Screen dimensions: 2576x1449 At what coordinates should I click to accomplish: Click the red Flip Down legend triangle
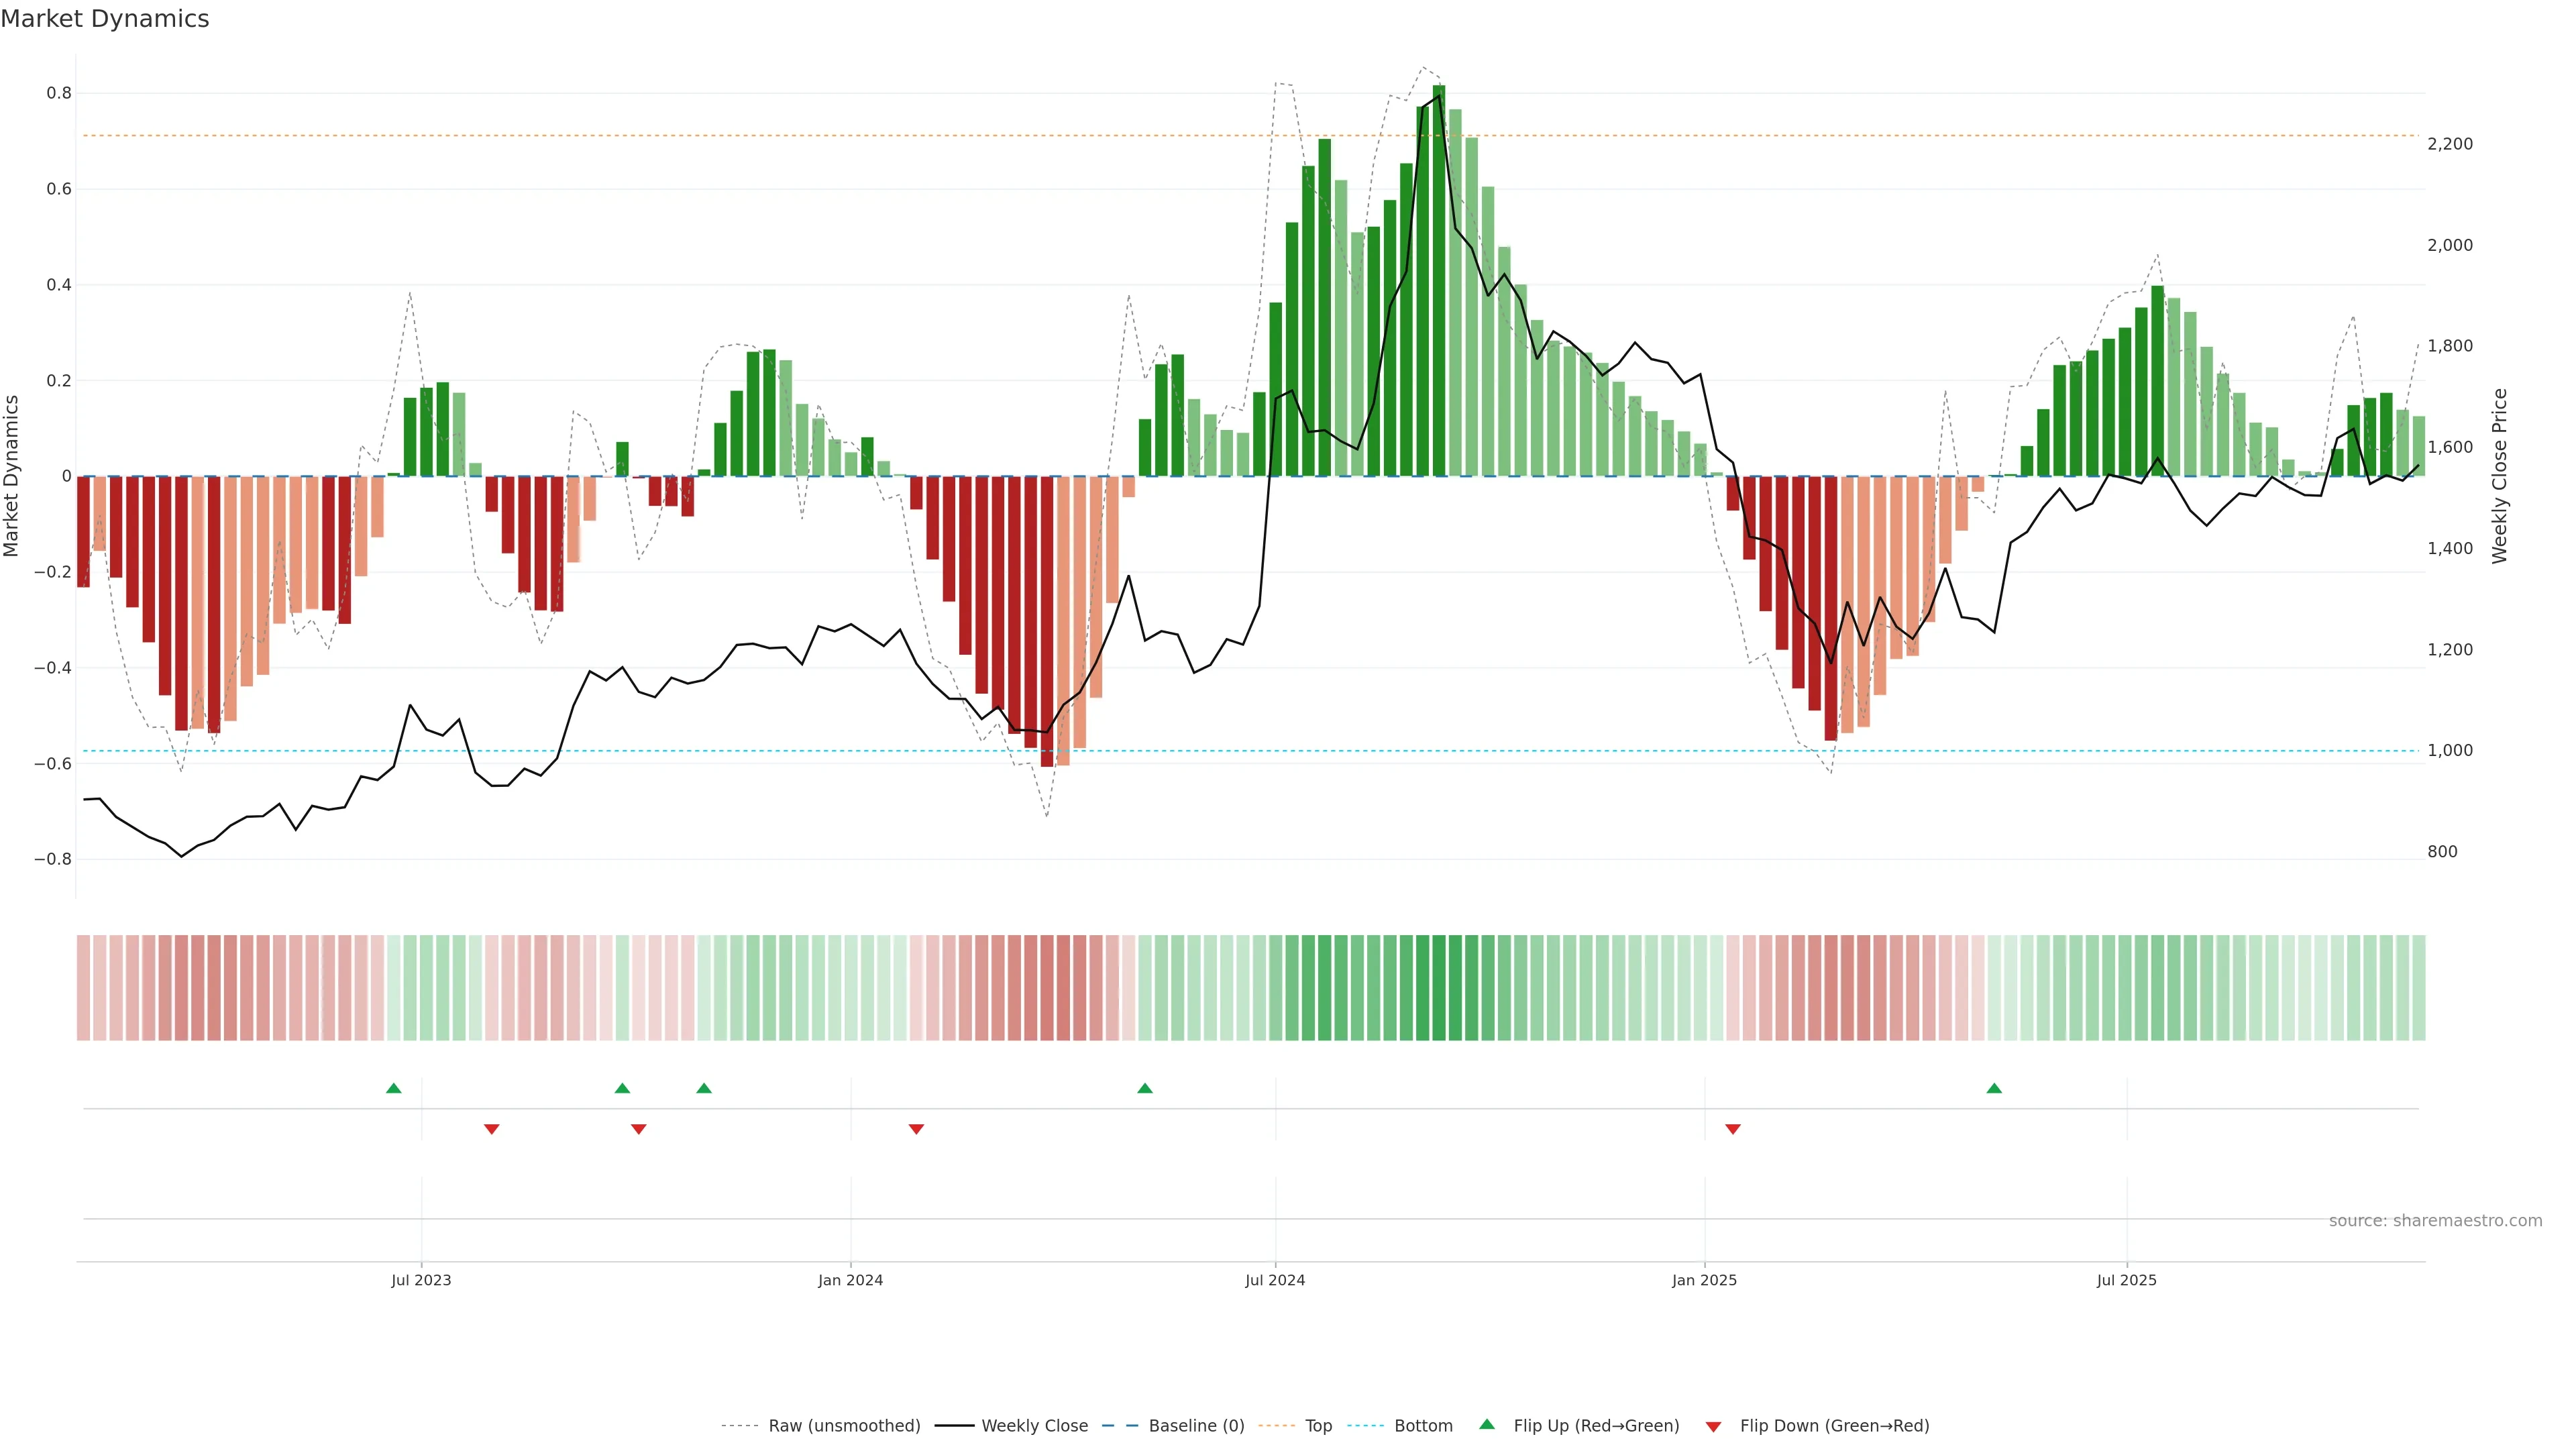pos(1713,1426)
